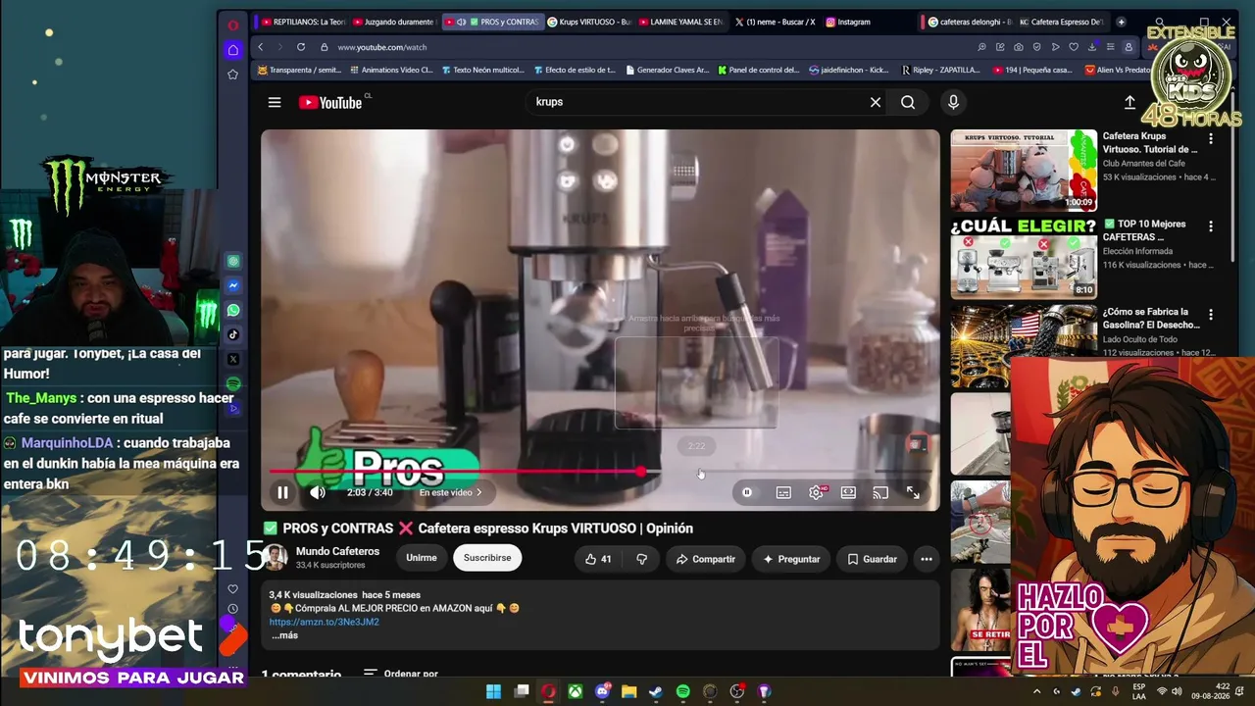Image resolution: width=1255 pixels, height=706 pixels.
Task: Toggle subtitles in the video player
Action: [783, 492]
